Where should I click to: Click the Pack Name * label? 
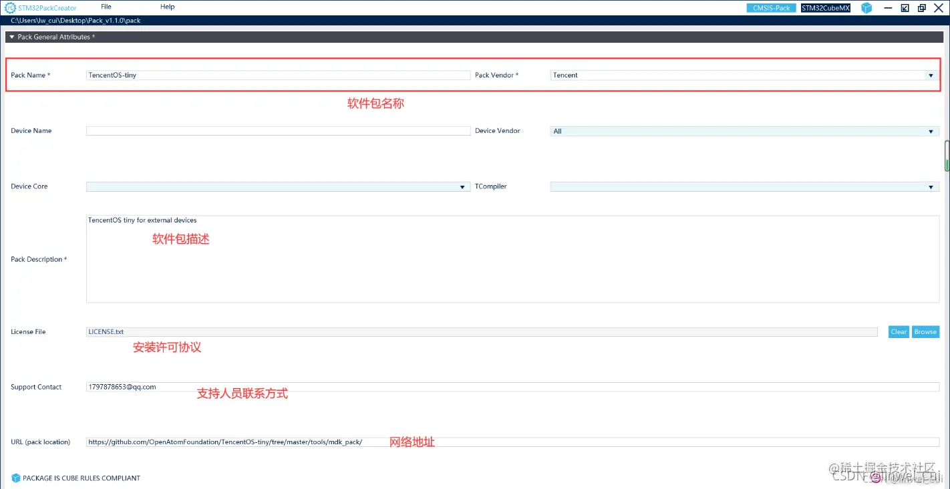click(31, 75)
